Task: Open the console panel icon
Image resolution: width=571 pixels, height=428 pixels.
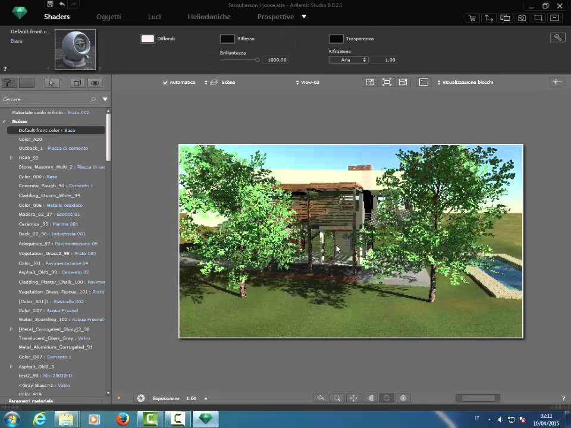Action: click(x=554, y=18)
